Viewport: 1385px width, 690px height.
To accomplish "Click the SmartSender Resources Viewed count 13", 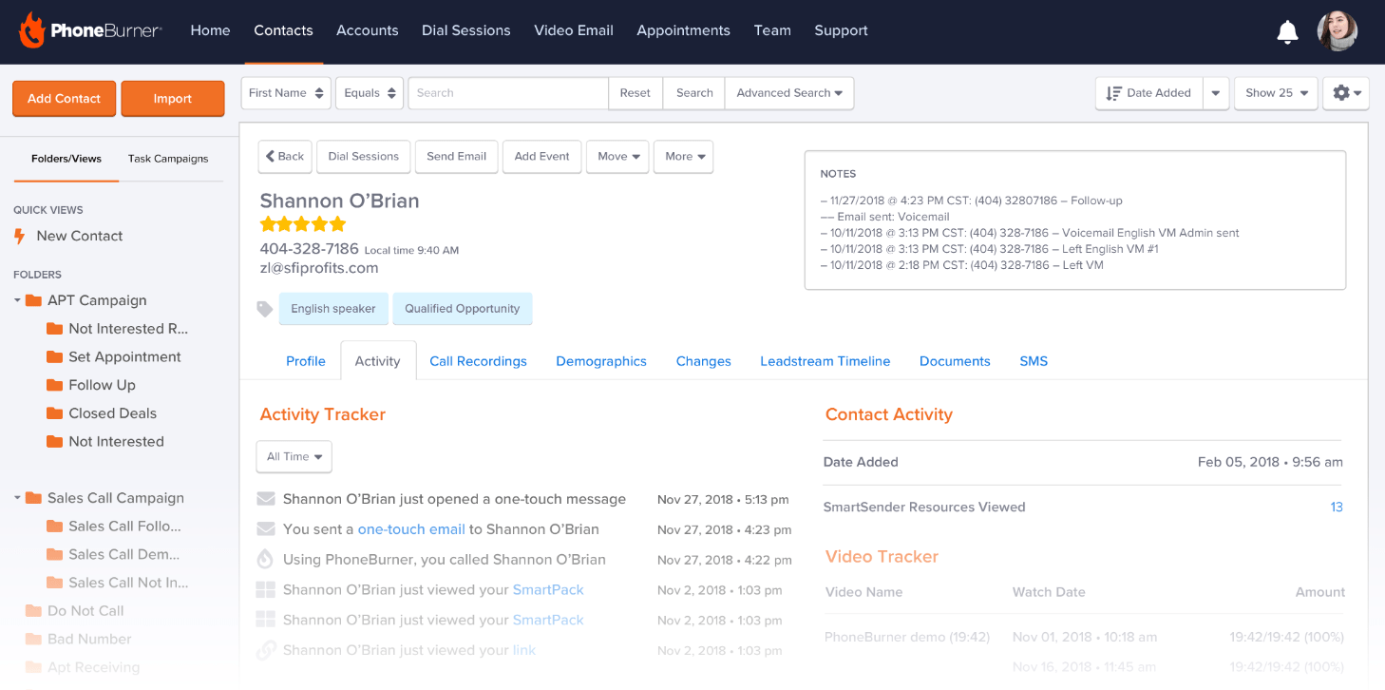I will point(1337,508).
